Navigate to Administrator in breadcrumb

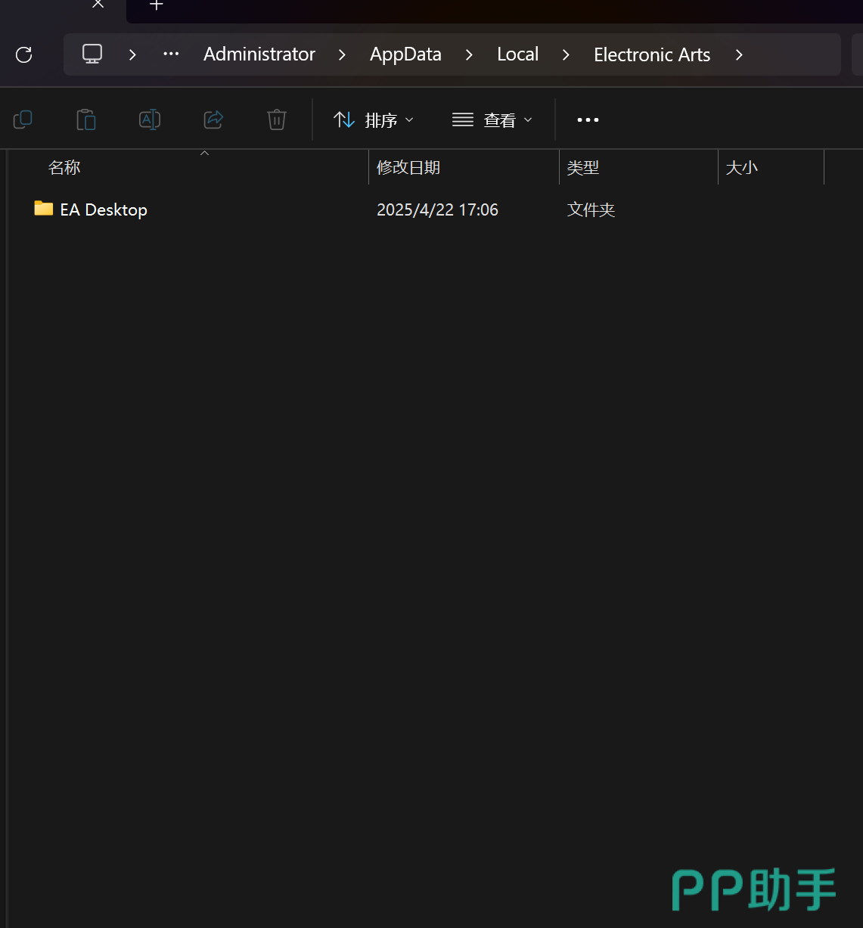point(259,54)
